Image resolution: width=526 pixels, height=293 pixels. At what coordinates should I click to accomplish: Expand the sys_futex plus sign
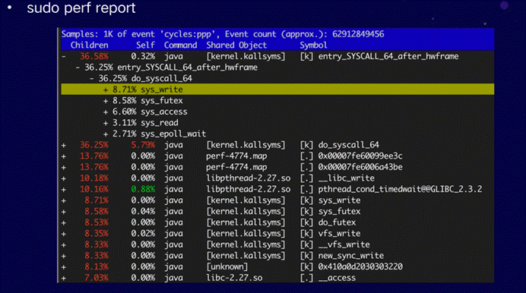tap(106, 101)
